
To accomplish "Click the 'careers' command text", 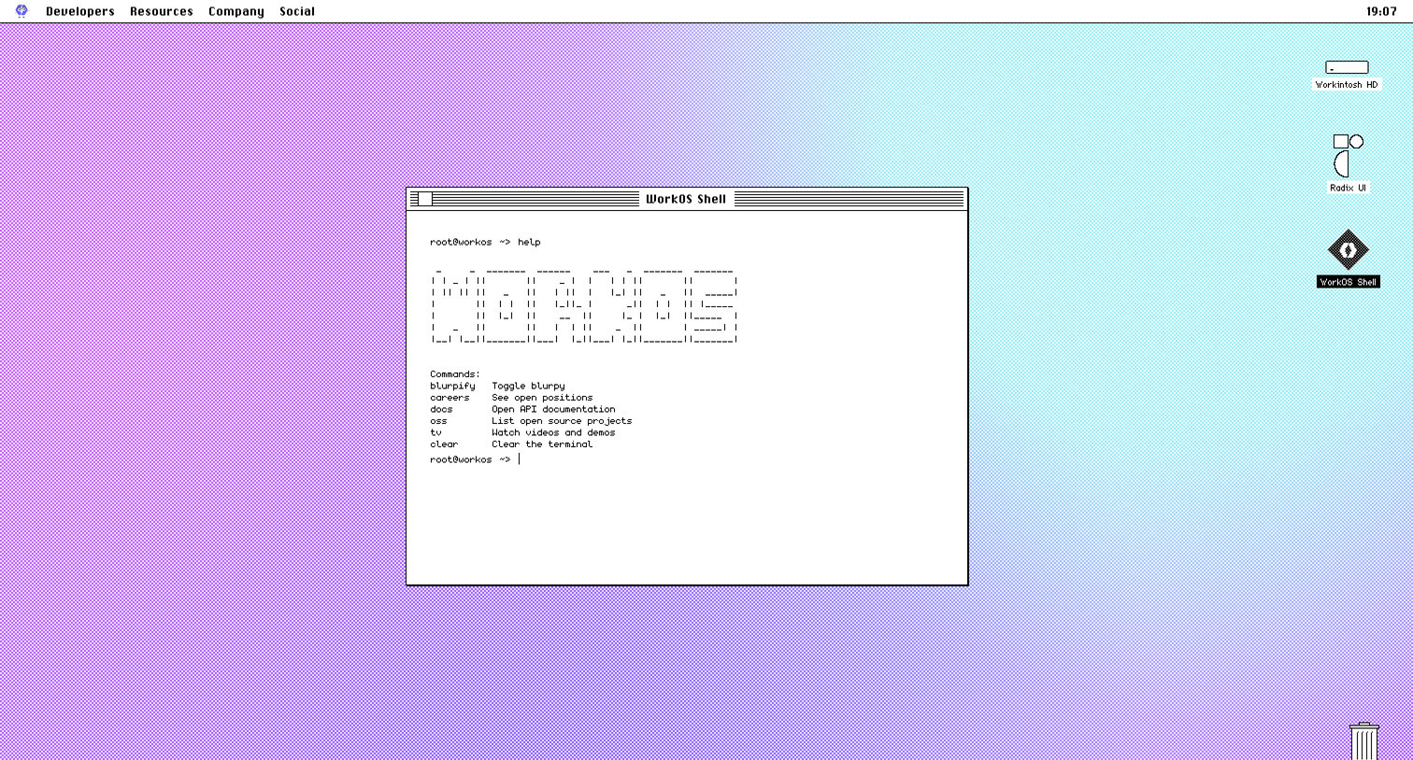I will (450, 398).
